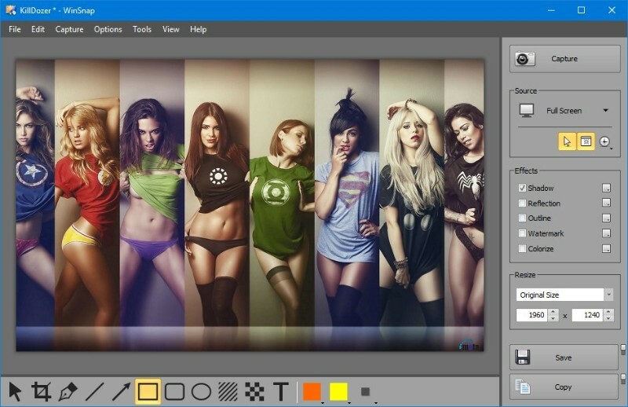Click the floppy disk Save icon

coord(523,357)
